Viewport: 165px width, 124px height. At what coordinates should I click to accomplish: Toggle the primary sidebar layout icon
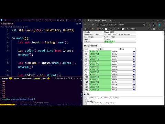(x=58, y=20)
